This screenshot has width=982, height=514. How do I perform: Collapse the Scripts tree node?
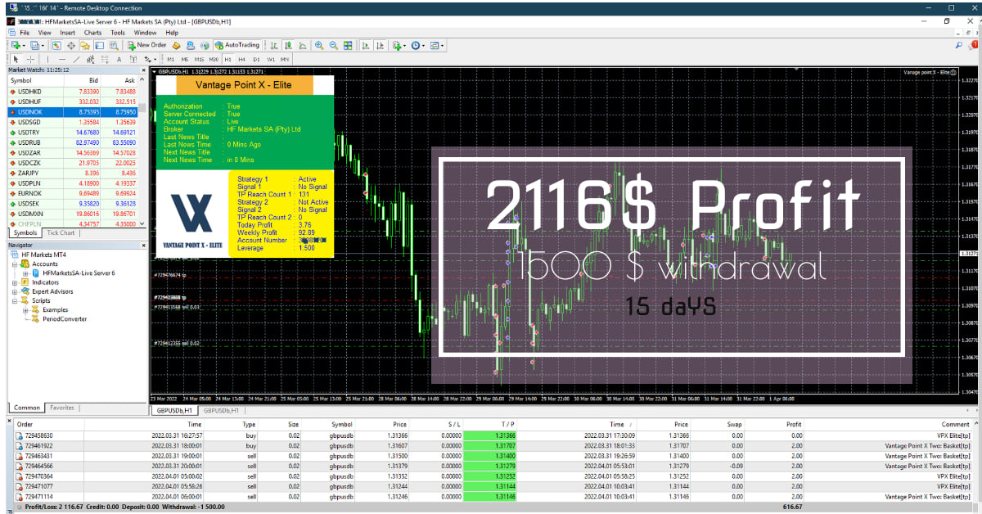(x=16, y=300)
